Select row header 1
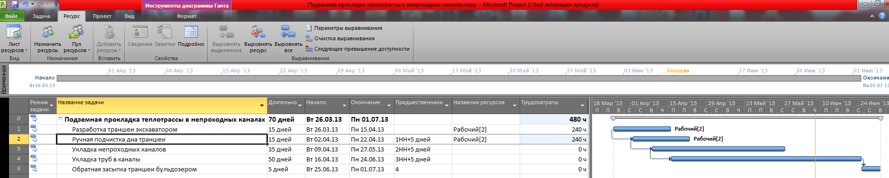 [19, 129]
